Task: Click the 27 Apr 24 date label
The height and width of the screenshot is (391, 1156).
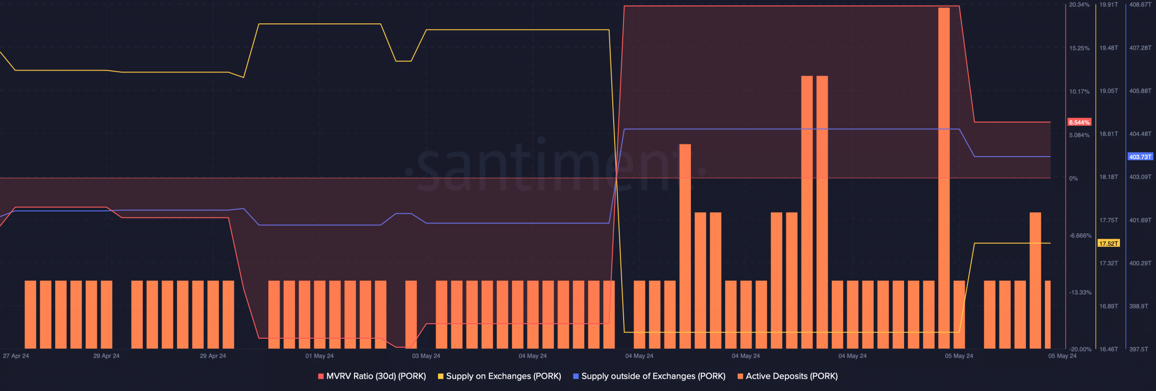Action: [x=16, y=356]
